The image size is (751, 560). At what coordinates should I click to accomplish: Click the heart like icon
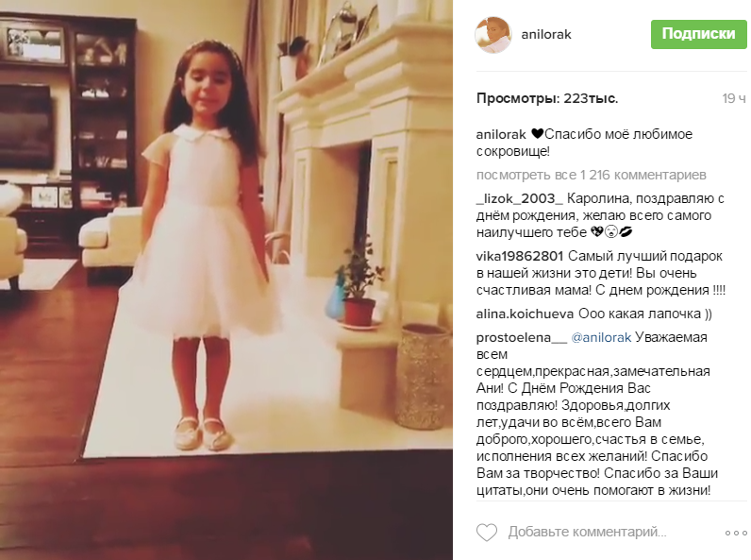487,533
